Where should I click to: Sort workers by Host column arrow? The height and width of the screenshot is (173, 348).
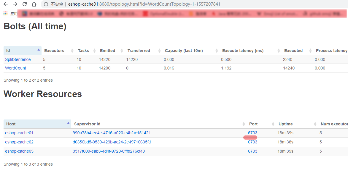[68, 123]
